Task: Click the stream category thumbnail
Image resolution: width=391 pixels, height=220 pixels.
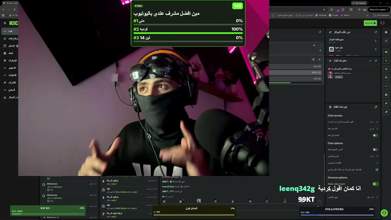Action: tap(330, 75)
